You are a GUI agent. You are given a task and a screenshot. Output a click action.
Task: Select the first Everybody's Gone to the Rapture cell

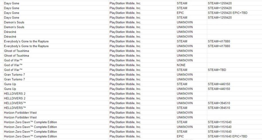click(56, 41)
